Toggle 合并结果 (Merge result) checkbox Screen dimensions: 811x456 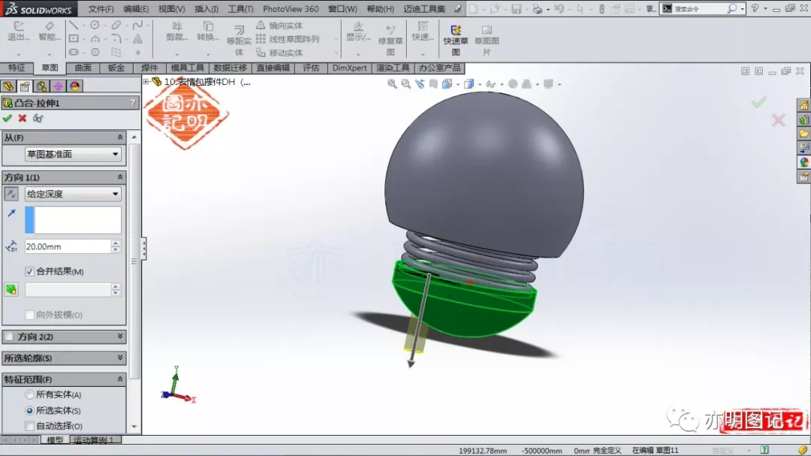[29, 271]
